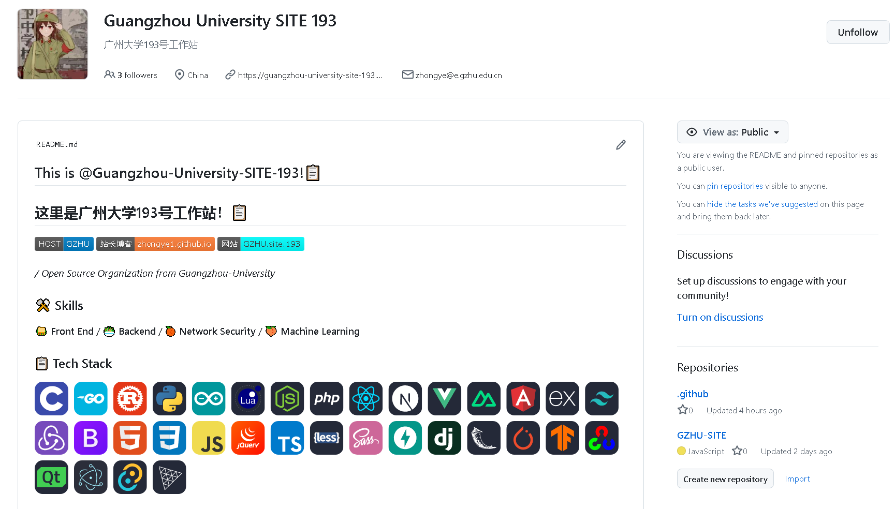The image size is (895, 509).
Task: Open the View as Public dropdown
Action: click(732, 132)
